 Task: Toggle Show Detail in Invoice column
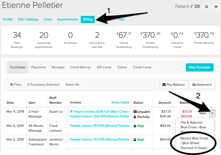click(x=120, y=102)
